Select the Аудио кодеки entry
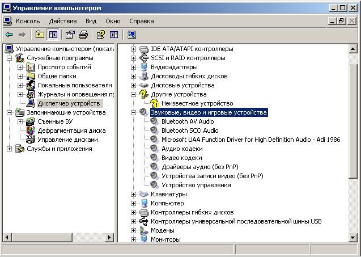361x257 pixels. pyautogui.click(x=182, y=149)
